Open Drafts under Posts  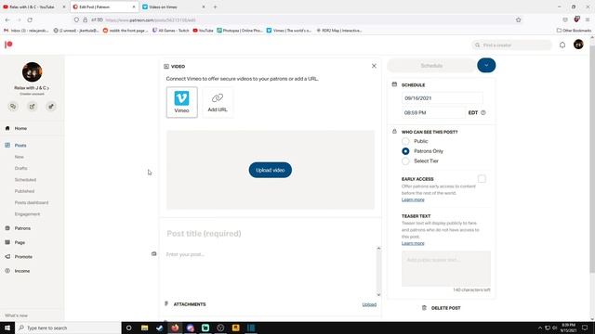(20, 168)
